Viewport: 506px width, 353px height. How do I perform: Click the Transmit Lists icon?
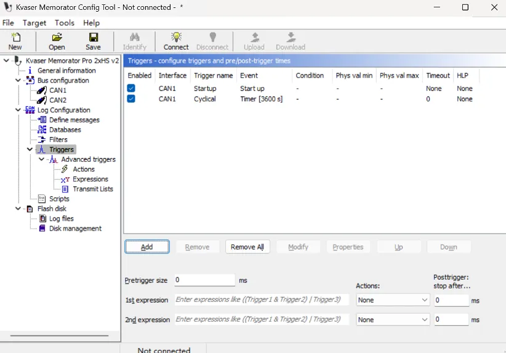pyautogui.click(x=65, y=189)
